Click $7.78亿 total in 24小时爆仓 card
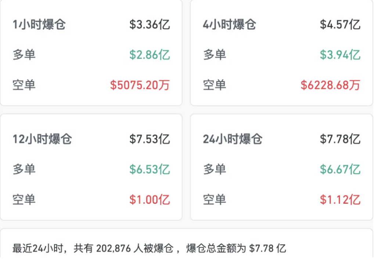 pos(340,139)
